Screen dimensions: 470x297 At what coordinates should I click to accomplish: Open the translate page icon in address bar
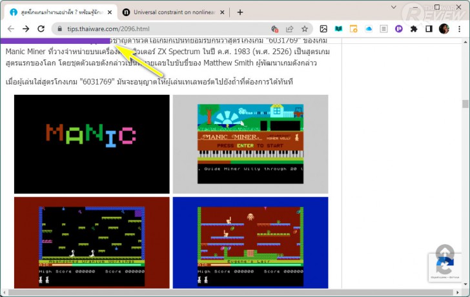(x=274, y=29)
